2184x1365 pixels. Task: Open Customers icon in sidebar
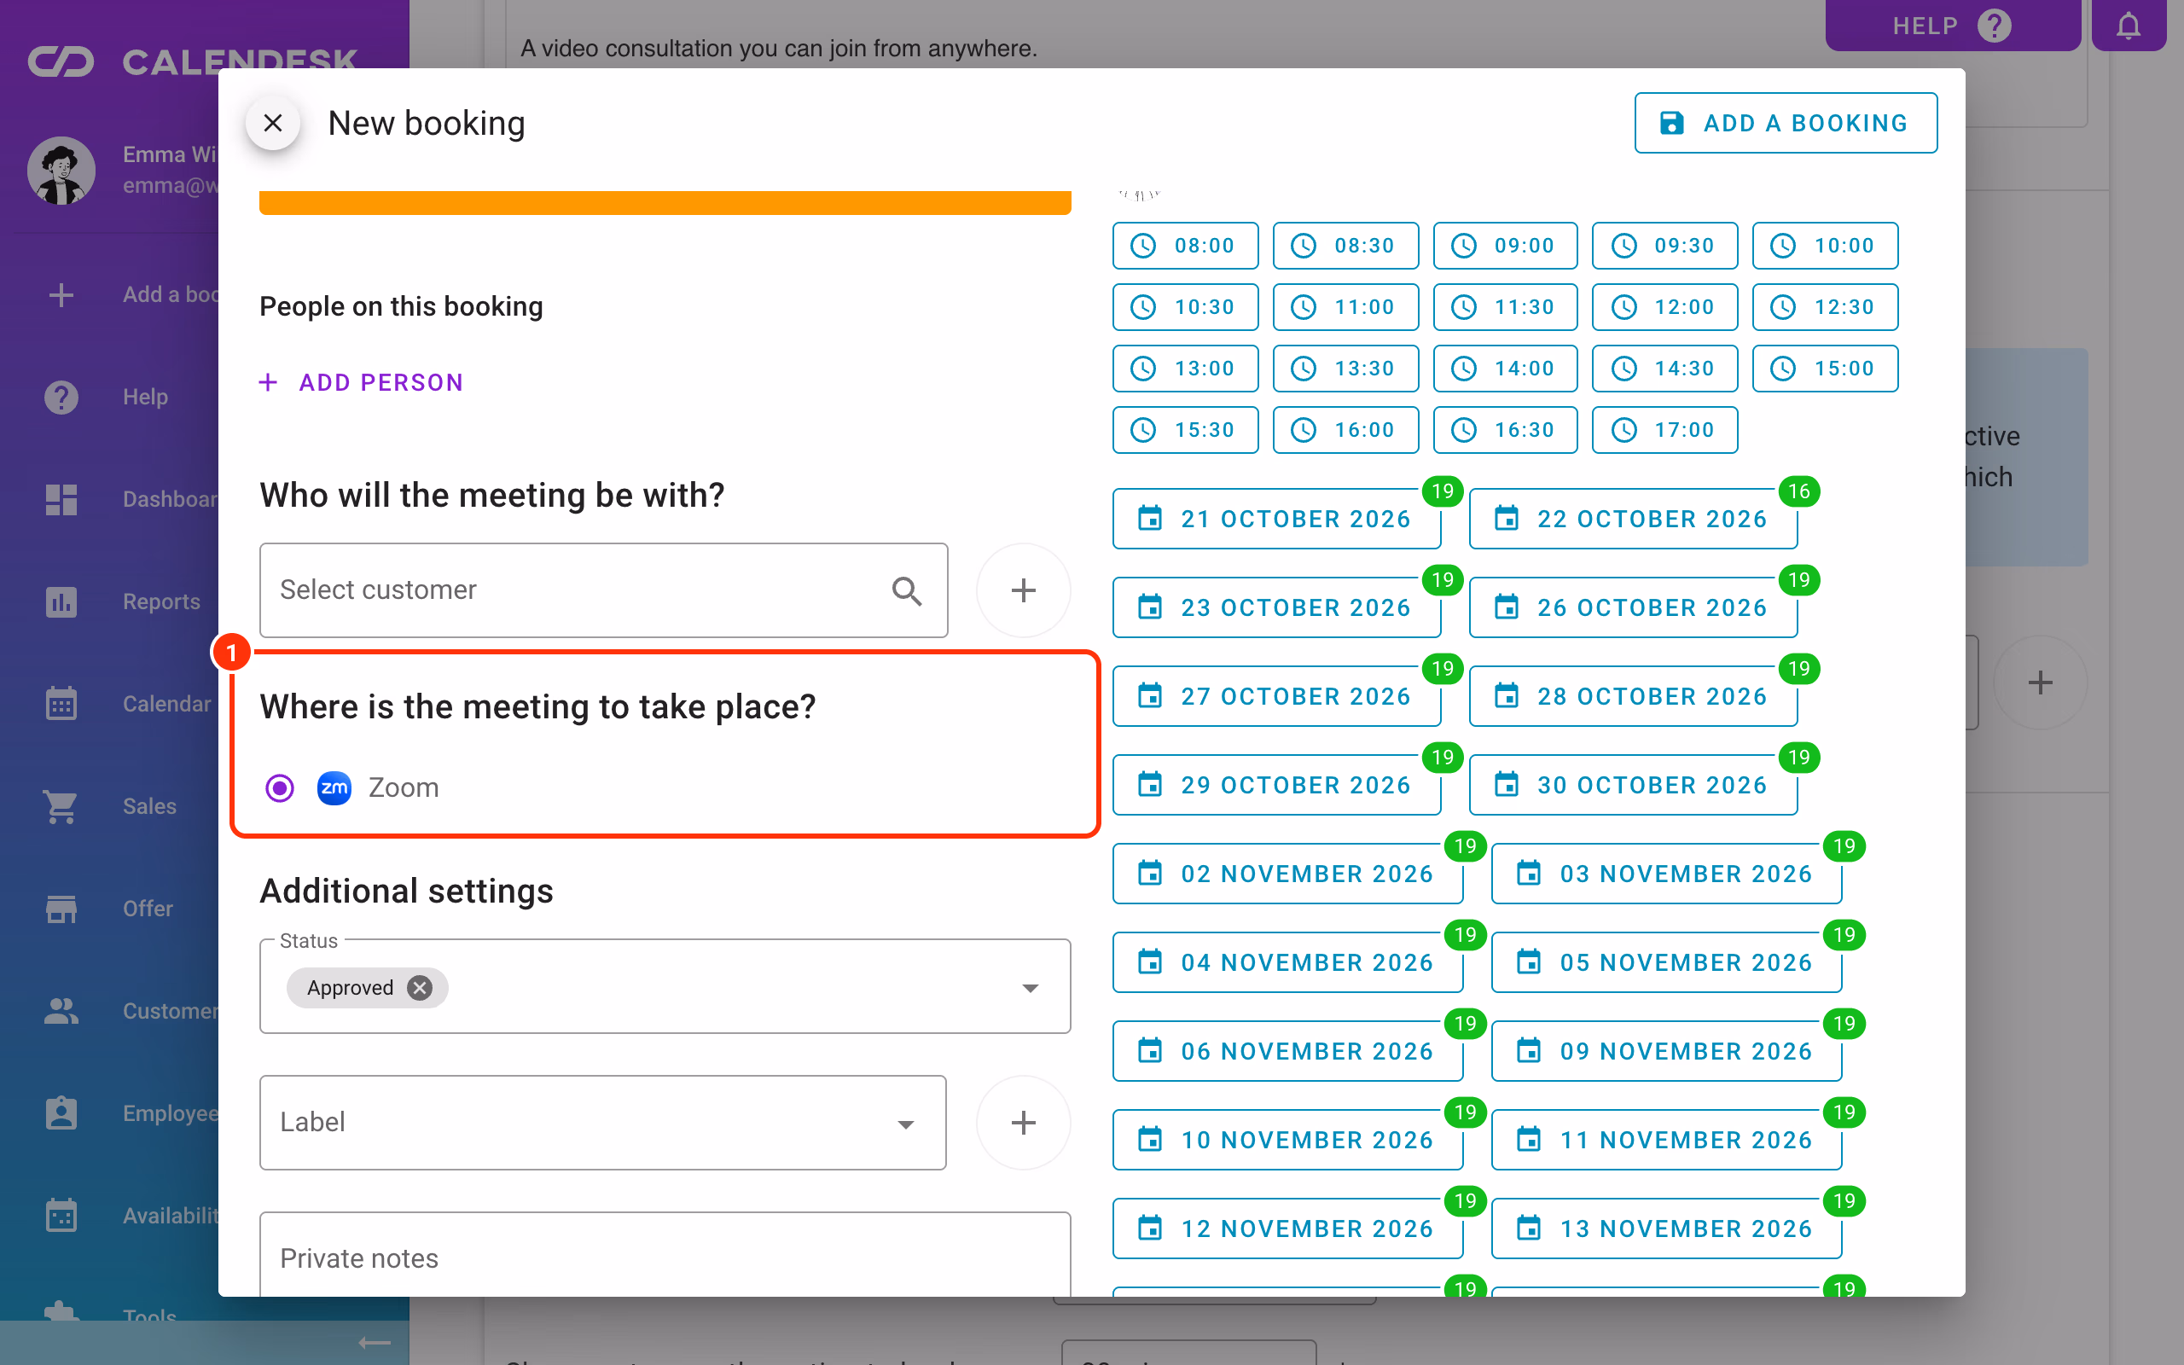point(61,1011)
